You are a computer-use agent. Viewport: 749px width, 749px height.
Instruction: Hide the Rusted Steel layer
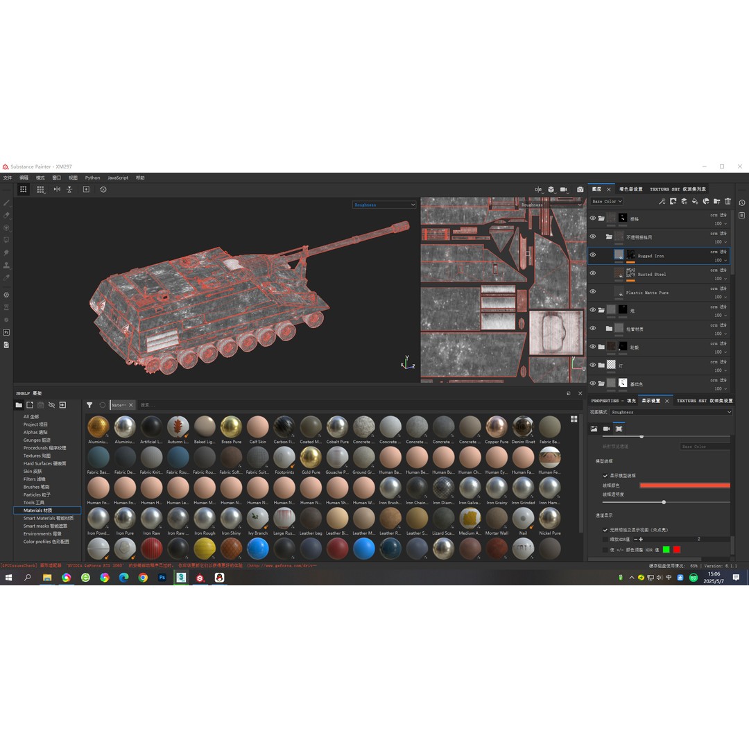(x=593, y=273)
